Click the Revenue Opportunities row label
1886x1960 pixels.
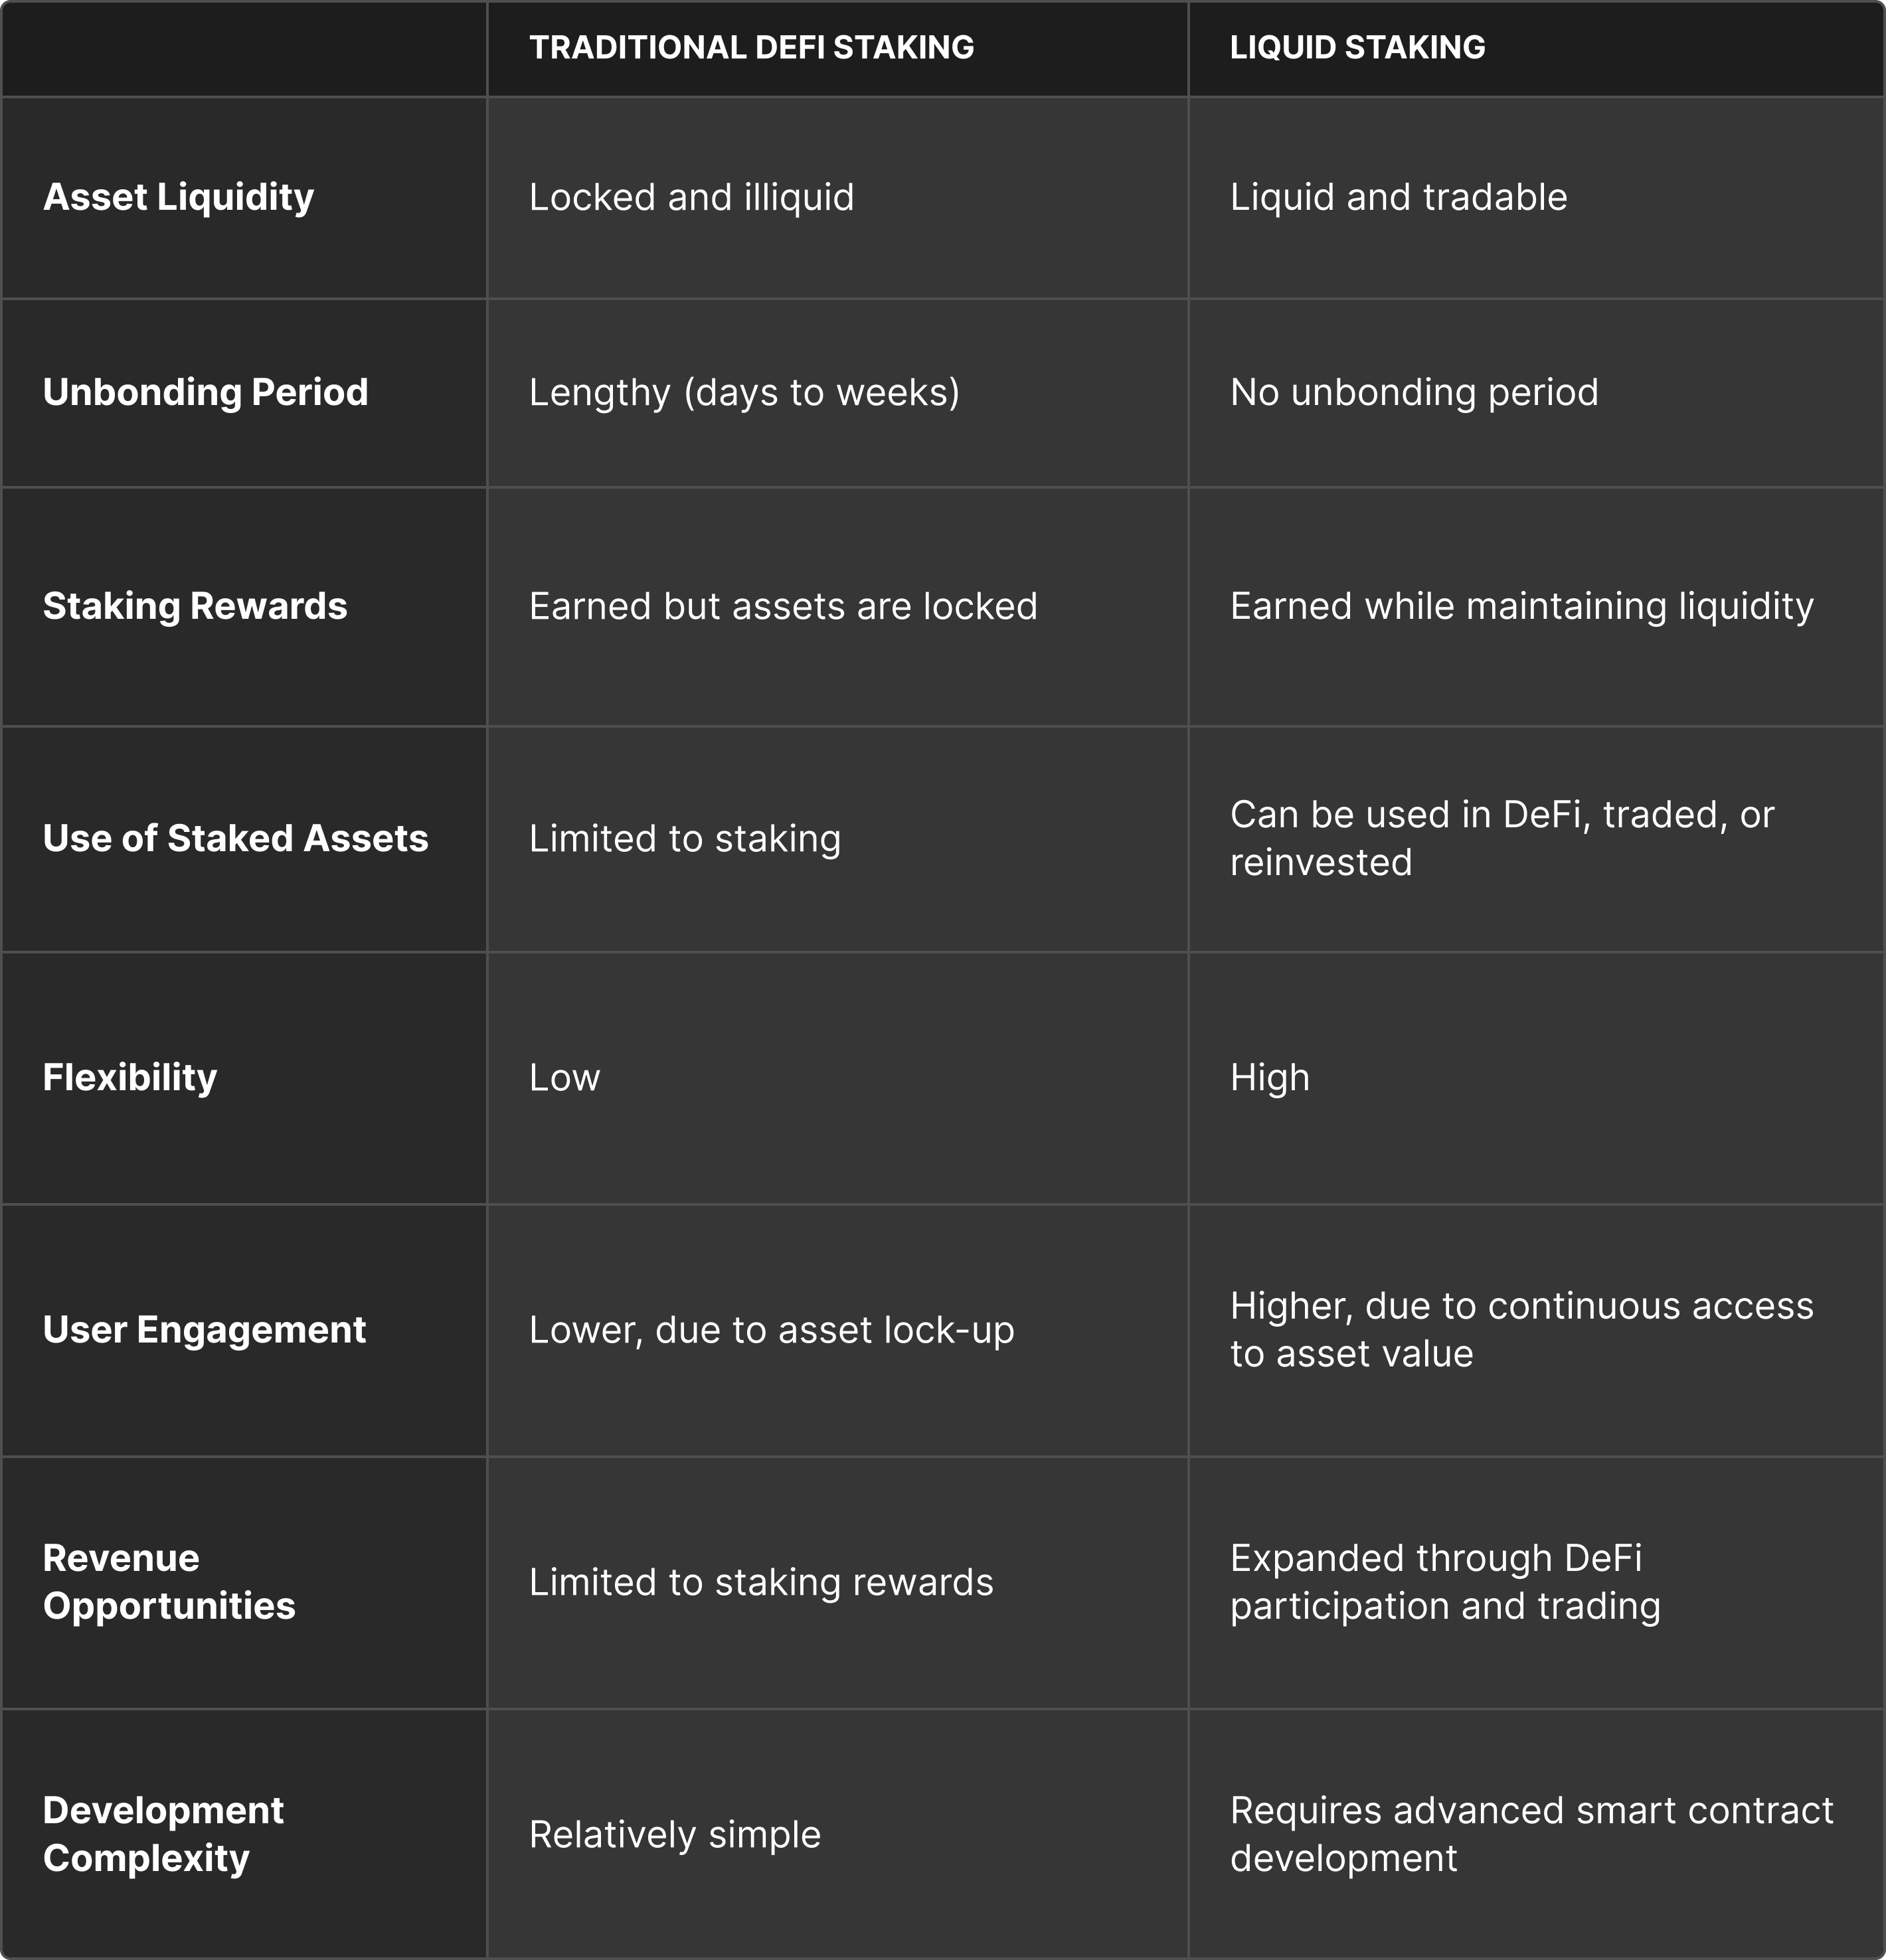169,1582
